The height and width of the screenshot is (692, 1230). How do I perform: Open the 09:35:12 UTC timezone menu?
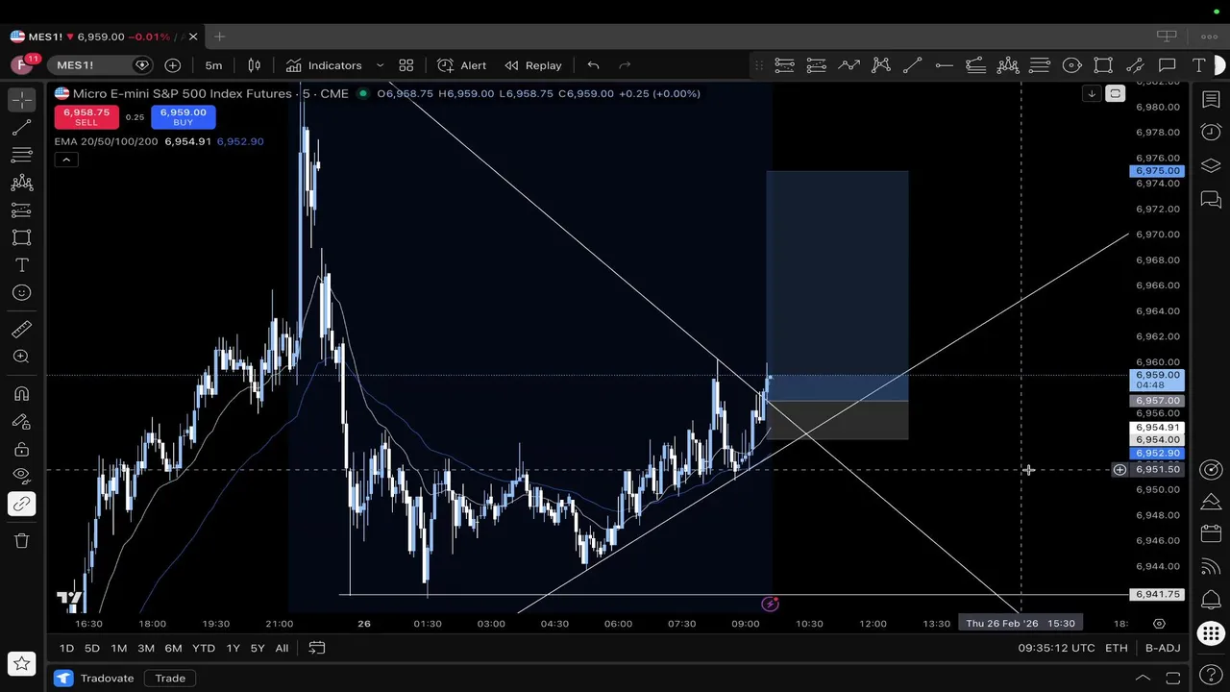tap(1056, 648)
